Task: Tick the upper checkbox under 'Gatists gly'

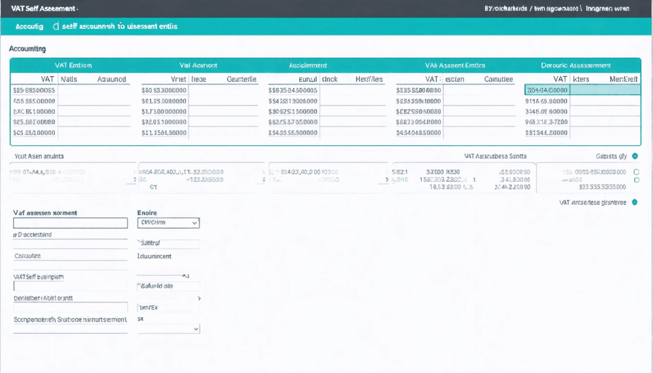Action: tap(637, 172)
